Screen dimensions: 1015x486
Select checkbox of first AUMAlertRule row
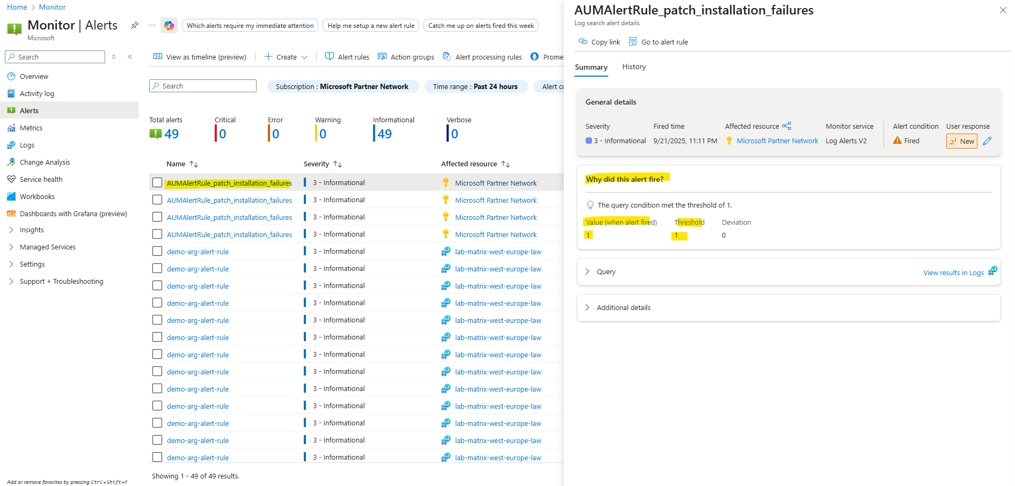tap(157, 182)
